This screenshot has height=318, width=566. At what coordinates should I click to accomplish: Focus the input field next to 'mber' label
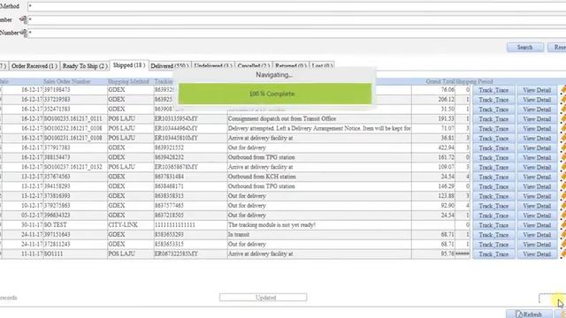pos(297,19)
